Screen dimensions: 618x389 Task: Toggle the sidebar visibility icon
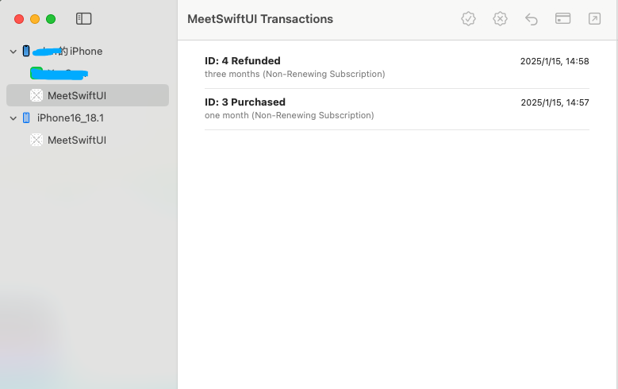pyautogui.click(x=83, y=18)
